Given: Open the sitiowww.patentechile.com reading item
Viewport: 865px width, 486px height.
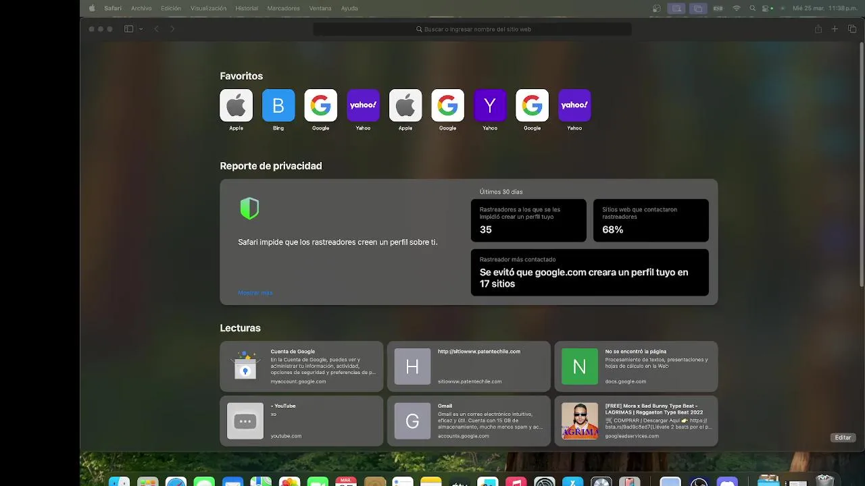Looking at the screenshot, I should click(469, 367).
